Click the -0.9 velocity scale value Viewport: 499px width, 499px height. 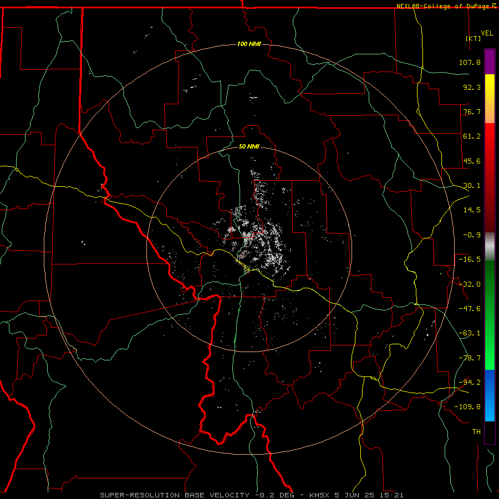(x=472, y=235)
